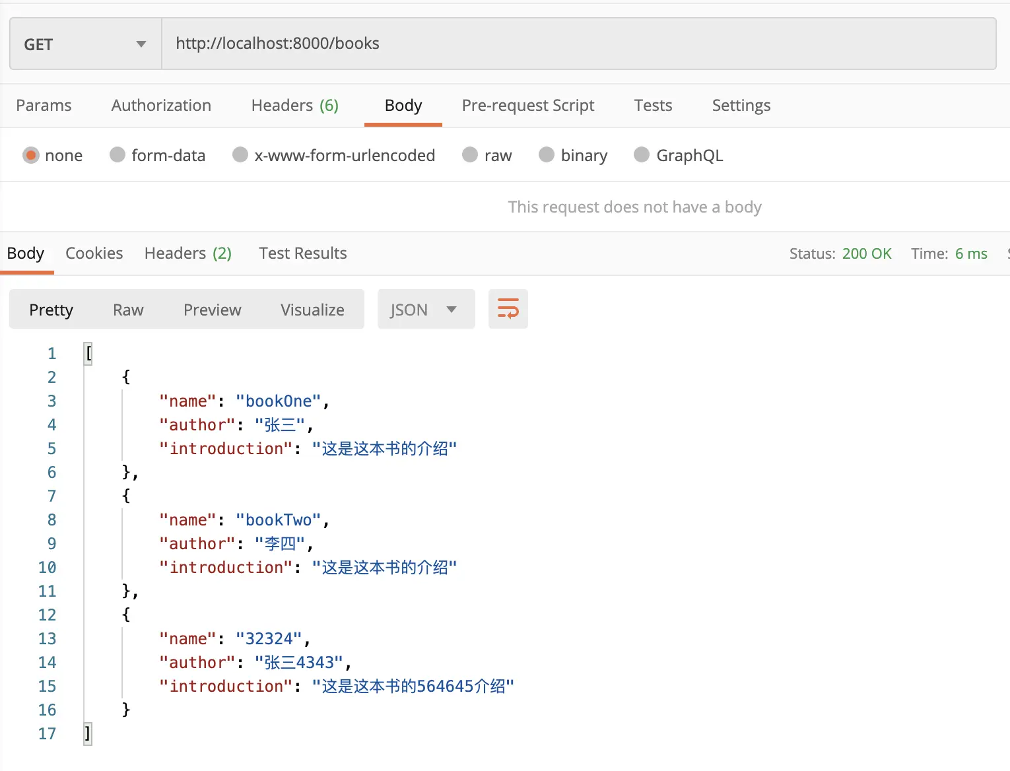
Task: Open response Headers (2) tab
Action: pos(187,253)
